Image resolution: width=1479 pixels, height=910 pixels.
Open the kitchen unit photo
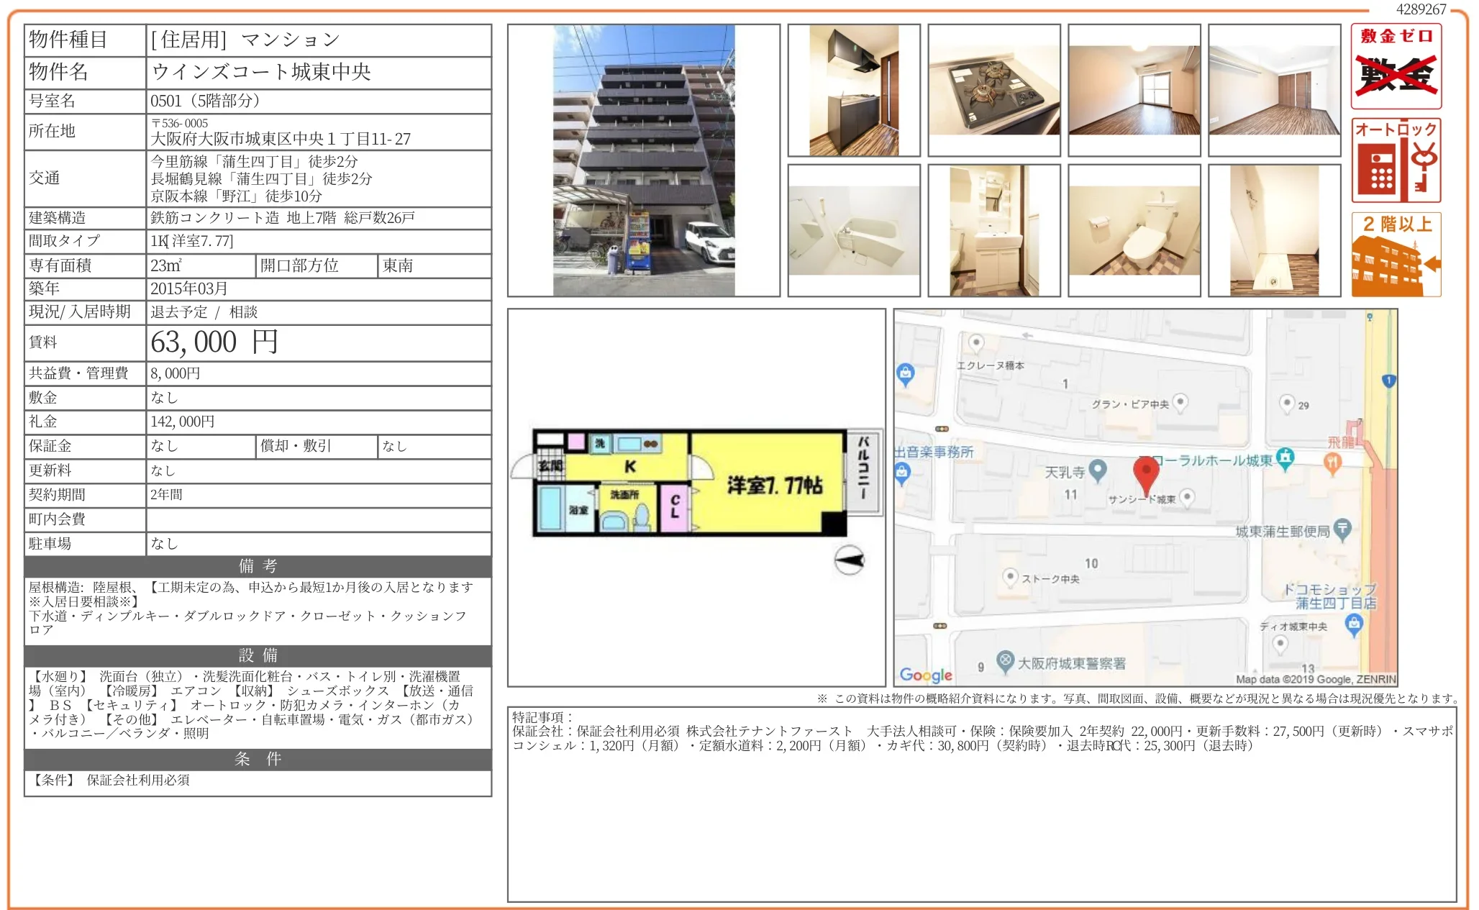854,91
